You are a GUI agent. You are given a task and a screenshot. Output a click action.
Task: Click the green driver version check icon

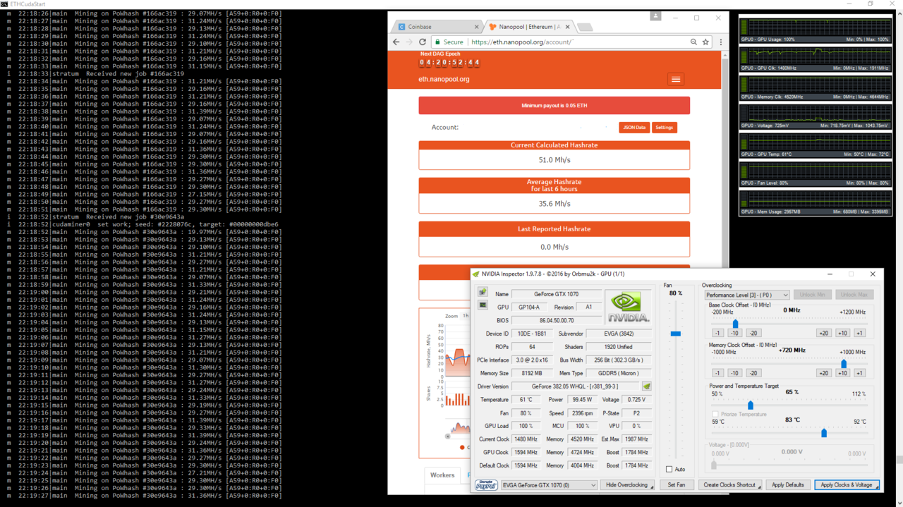click(x=646, y=386)
